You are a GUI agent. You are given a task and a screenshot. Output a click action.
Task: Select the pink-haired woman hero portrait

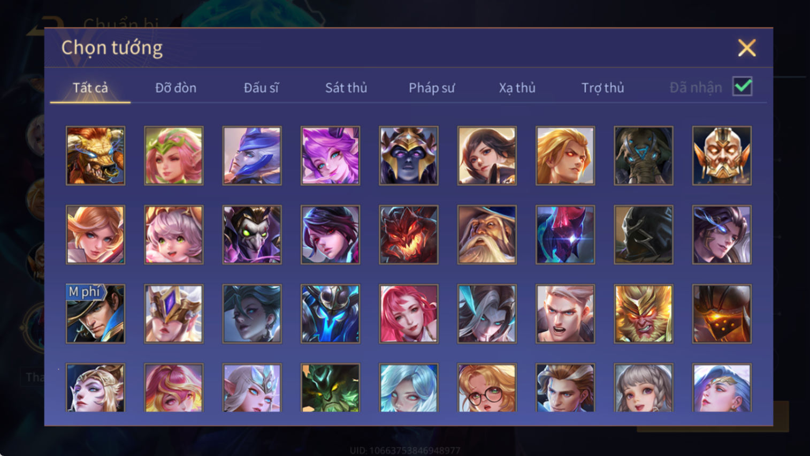[409, 314]
